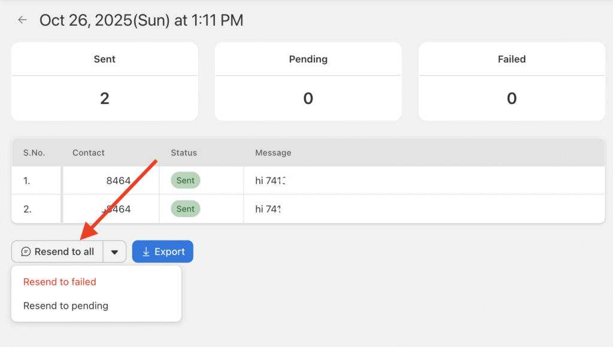This screenshot has height=347, width=613.
Task: Click the Status column header
Action: (184, 153)
